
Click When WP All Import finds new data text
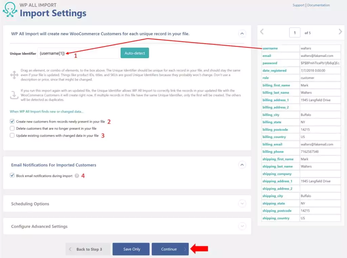46,112
